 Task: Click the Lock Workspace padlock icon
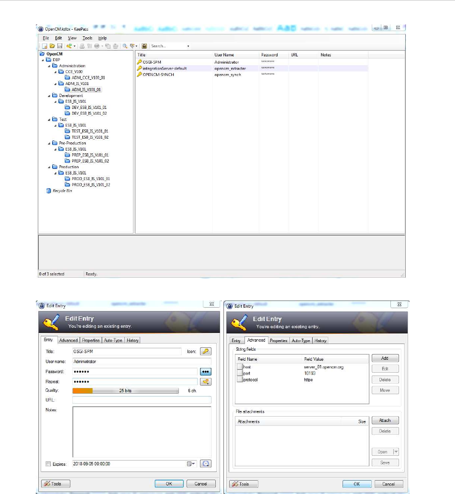(x=144, y=46)
